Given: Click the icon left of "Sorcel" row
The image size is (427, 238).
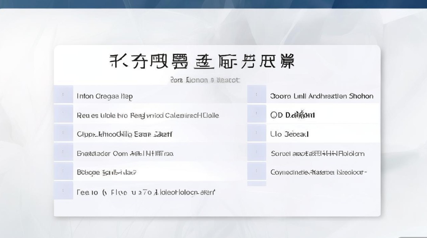Looking at the screenshot, I should pyautogui.click(x=257, y=152).
